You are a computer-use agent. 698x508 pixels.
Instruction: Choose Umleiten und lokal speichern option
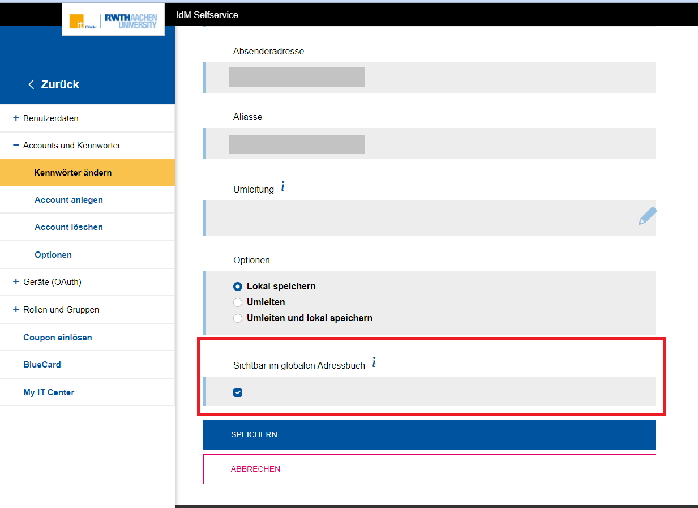click(238, 318)
